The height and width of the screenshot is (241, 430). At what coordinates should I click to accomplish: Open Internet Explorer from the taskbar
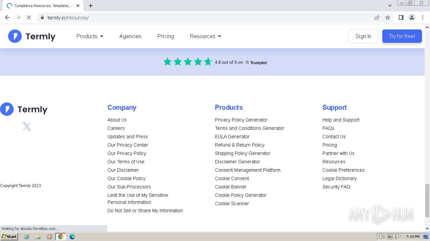pos(27,237)
